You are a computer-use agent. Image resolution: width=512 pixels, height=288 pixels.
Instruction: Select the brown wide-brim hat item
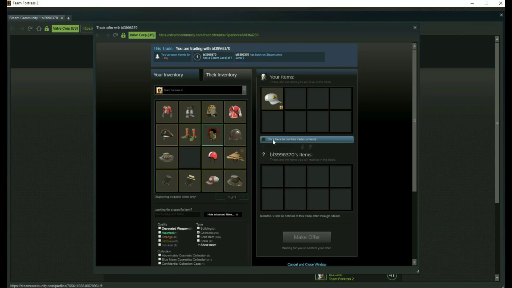point(235,180)
